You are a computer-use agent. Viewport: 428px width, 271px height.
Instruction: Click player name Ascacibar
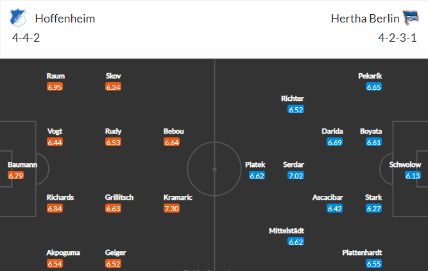(x=327, y=198)
